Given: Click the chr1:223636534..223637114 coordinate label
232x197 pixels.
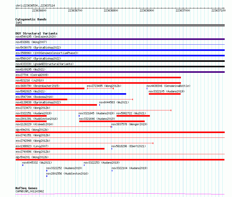Looking at the screenshot, I should click(x=35, y=6).
